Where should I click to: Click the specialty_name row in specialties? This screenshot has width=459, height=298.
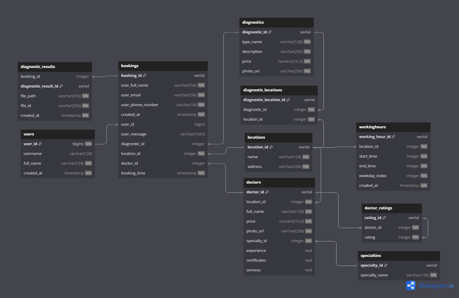point(399,275)
